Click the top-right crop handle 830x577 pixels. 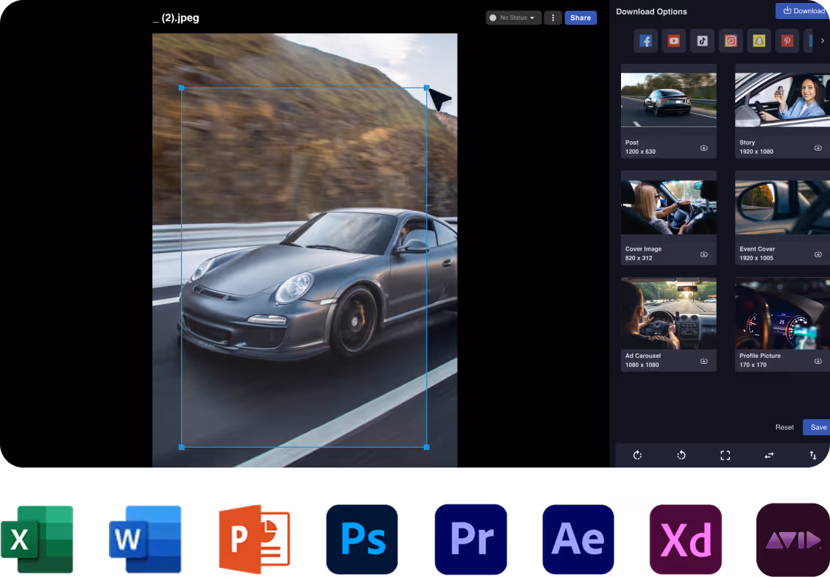[427, 87]
